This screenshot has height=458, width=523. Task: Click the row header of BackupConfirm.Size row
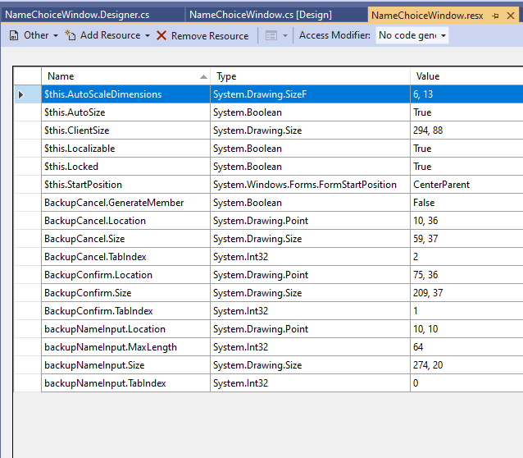tap(28, 293)
